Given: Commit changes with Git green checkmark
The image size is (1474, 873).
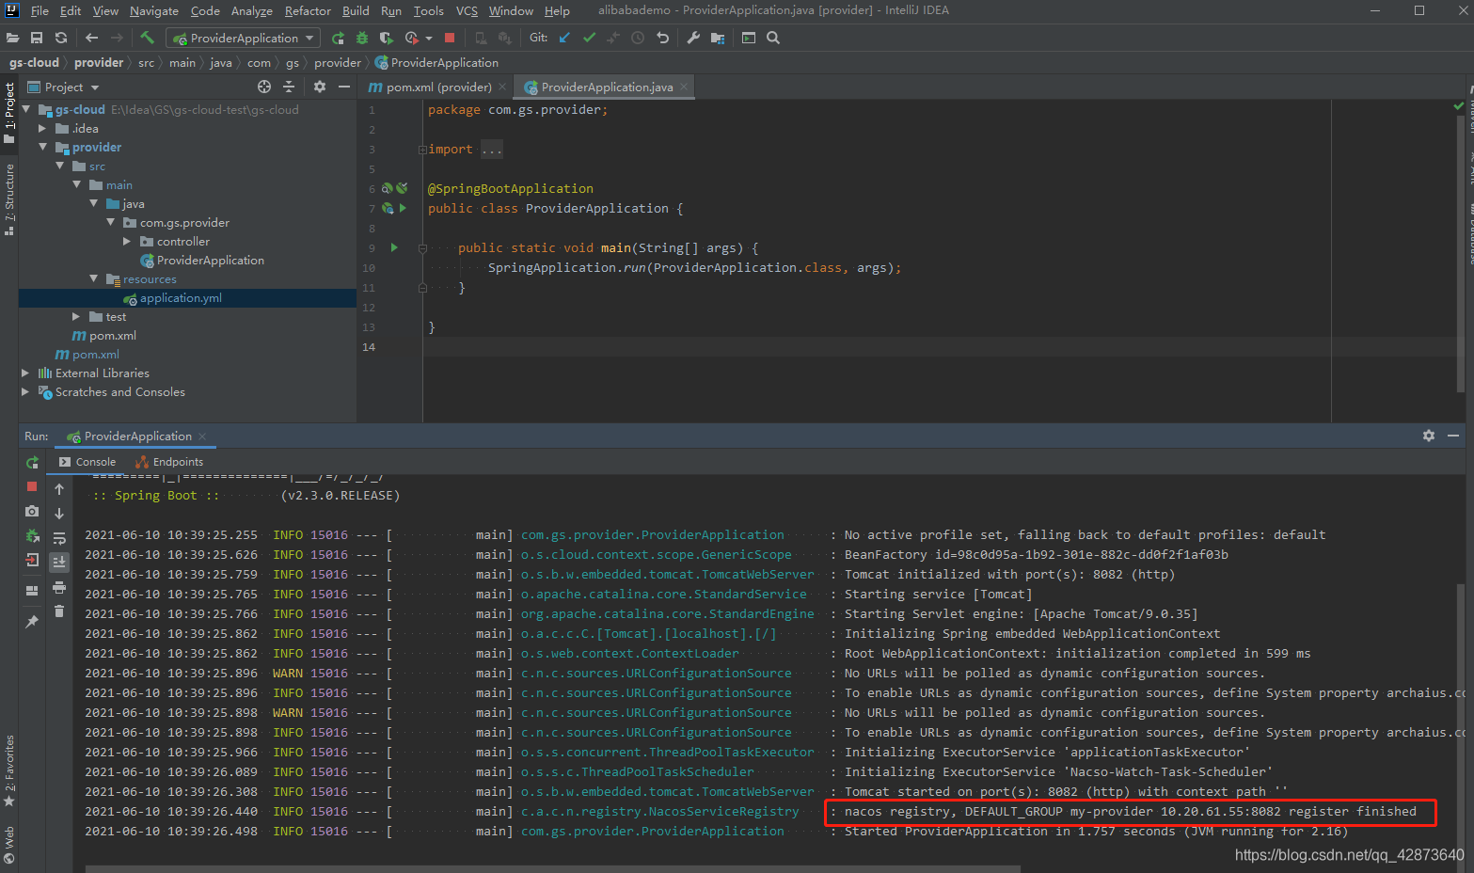Looking at the screenshot, I should click(589, 38).
